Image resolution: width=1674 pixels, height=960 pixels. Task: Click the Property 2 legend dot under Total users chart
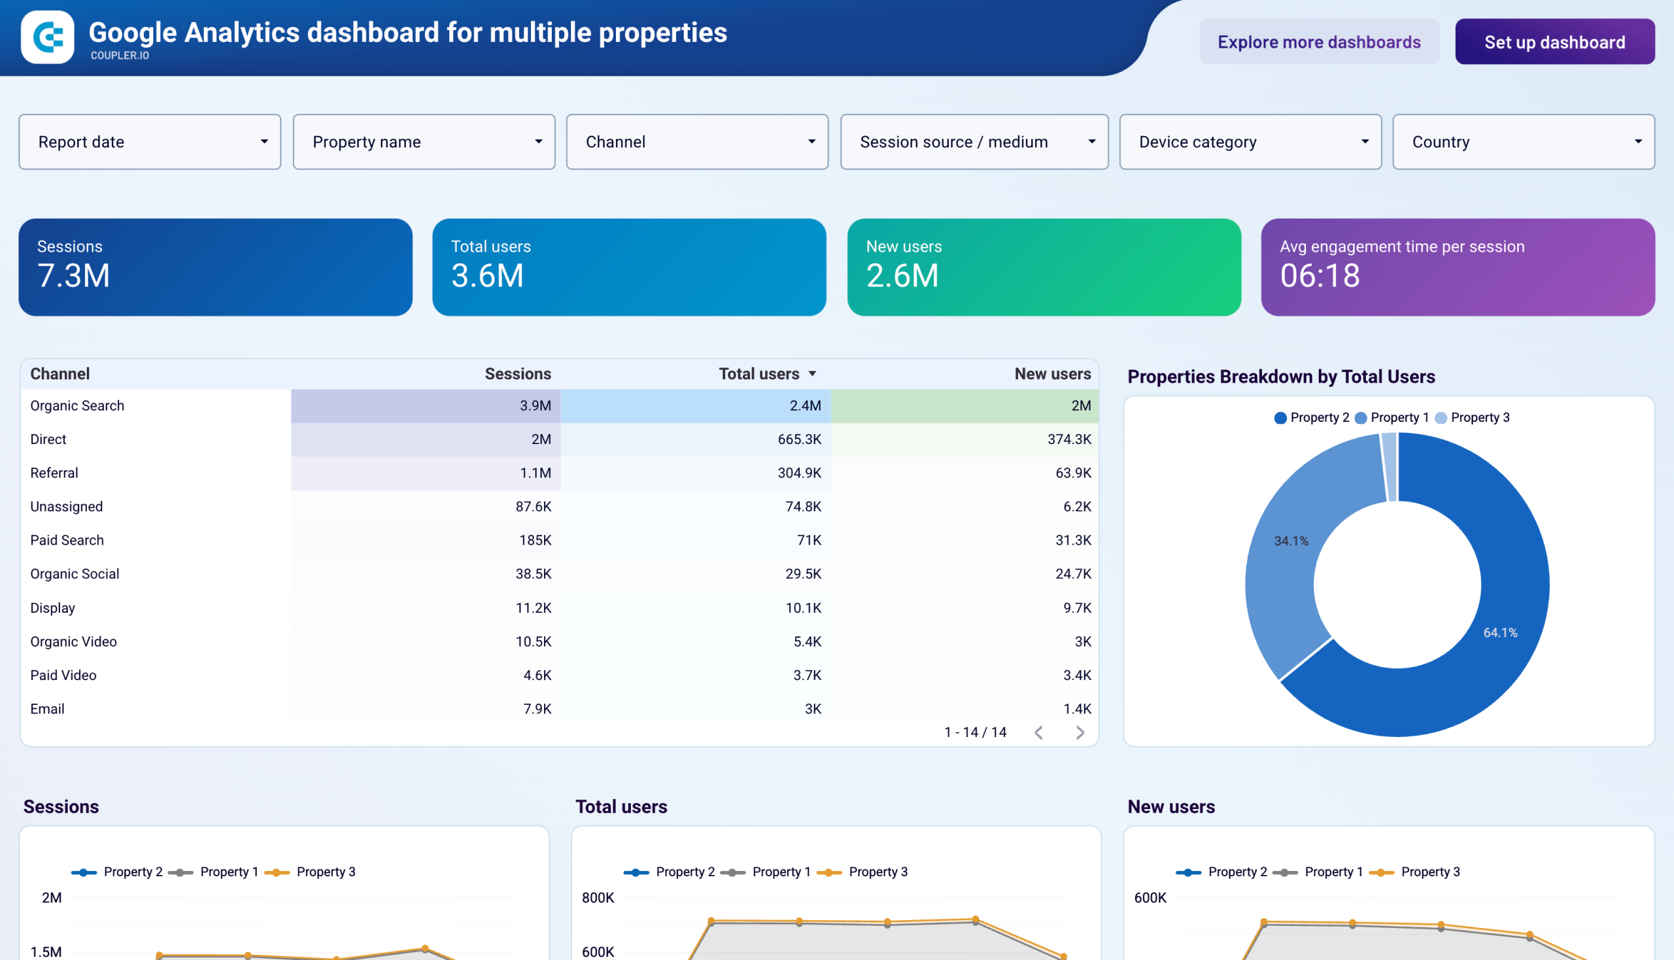[636, 871]
